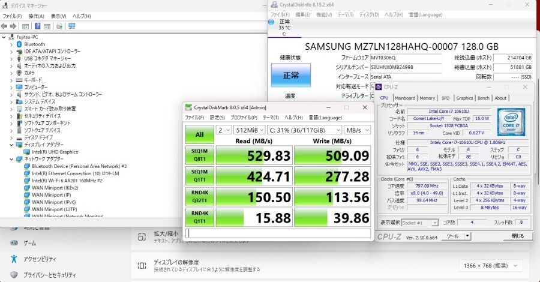Click the Scan for hardware changes monitor icon
The height and width of the screenshot is (282, 540).
[71, 26]
